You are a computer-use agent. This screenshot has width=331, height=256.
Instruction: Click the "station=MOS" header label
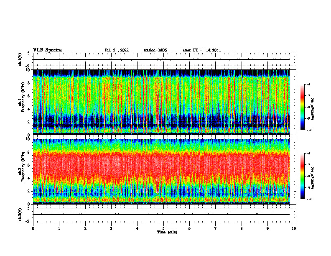coord(155,50)
